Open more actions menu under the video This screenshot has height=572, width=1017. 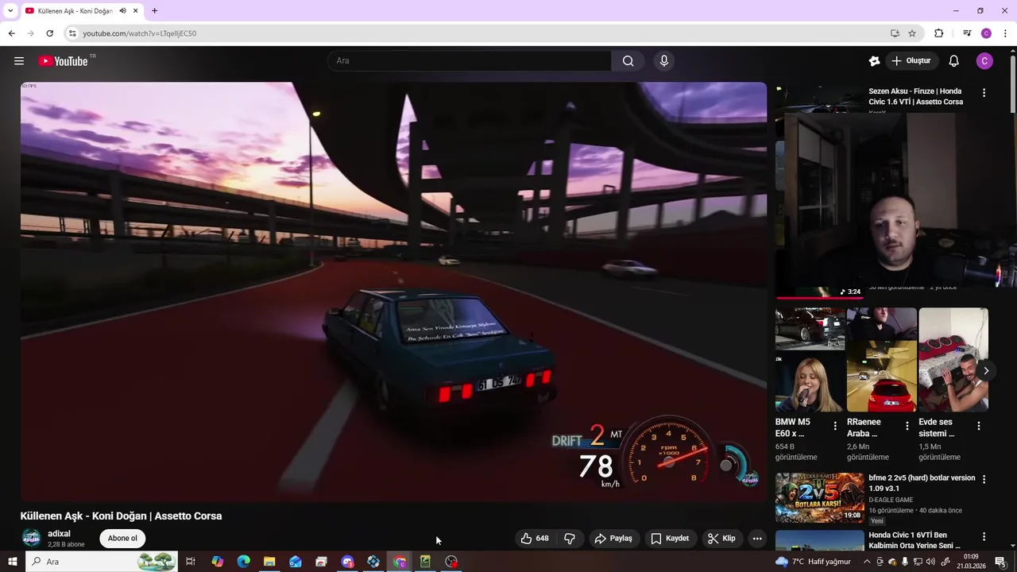coord(757,539)
